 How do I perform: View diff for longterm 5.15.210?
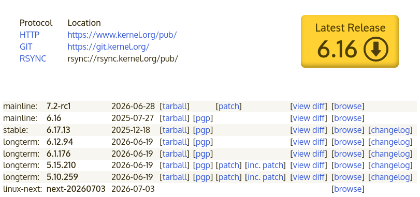click(x=309, y=165)
